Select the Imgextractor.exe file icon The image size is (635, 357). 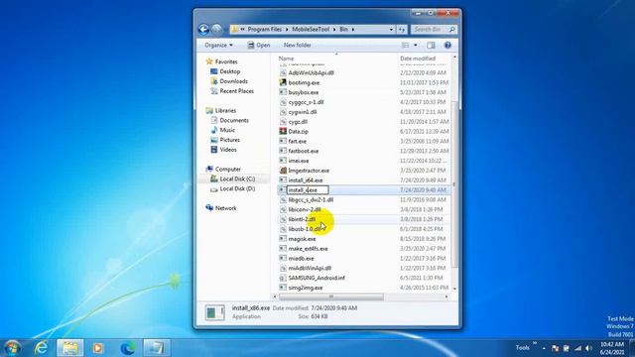(283, 171)
